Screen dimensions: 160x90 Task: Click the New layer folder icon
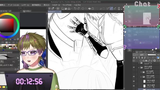point(146,60)
